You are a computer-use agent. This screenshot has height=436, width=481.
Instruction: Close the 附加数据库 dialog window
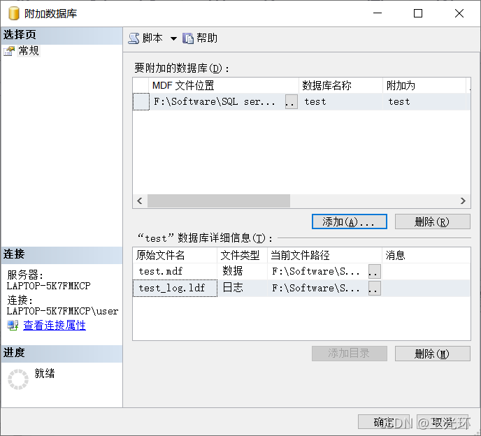[x=459, y=13]
